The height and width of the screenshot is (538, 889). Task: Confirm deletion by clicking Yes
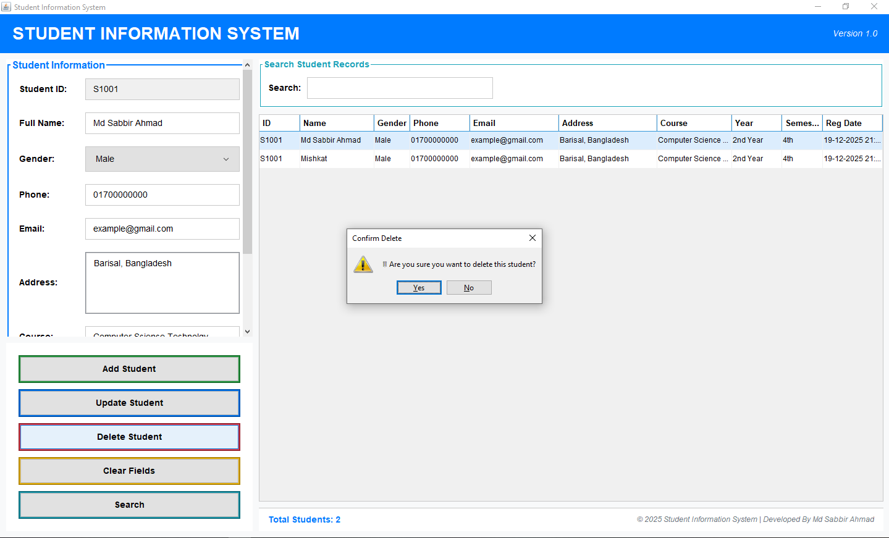419,288
